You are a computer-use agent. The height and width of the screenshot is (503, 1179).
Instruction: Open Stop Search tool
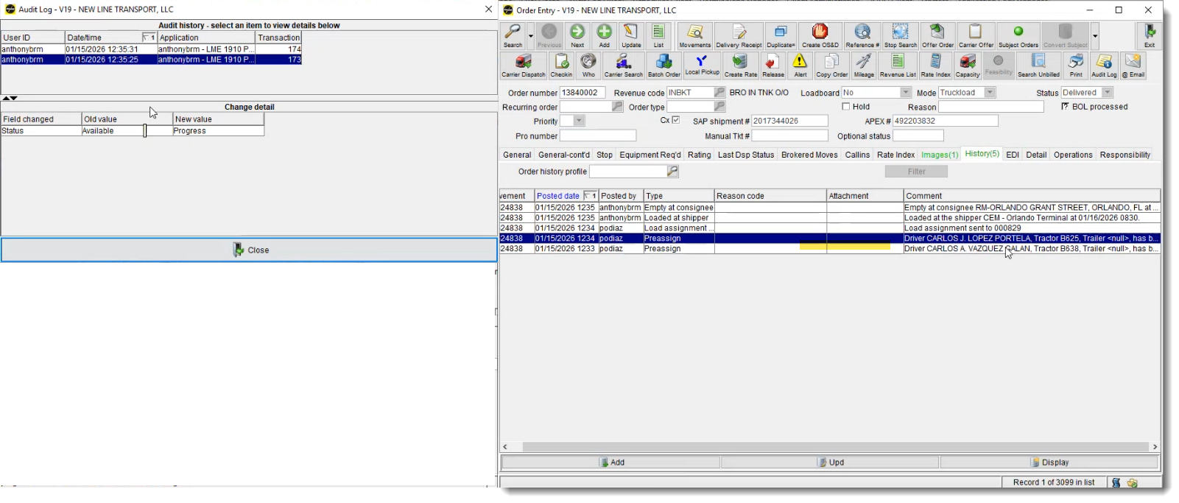(x=901, y=35)
